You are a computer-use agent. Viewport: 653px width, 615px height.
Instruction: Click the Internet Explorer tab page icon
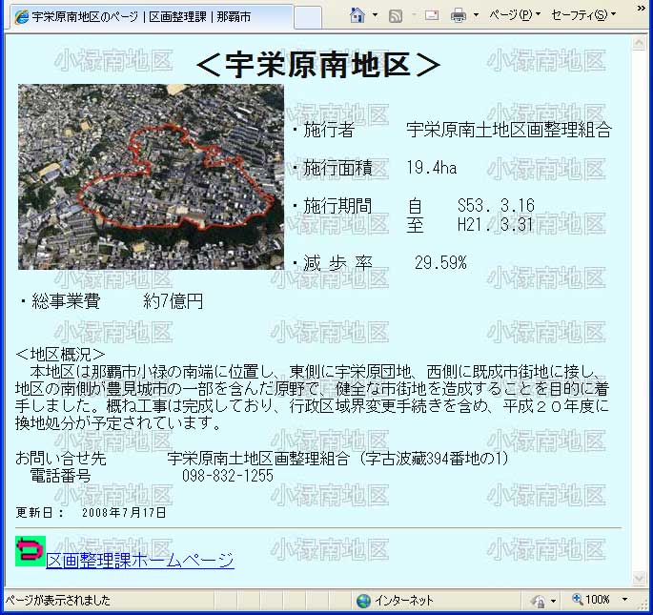[21, 17]
